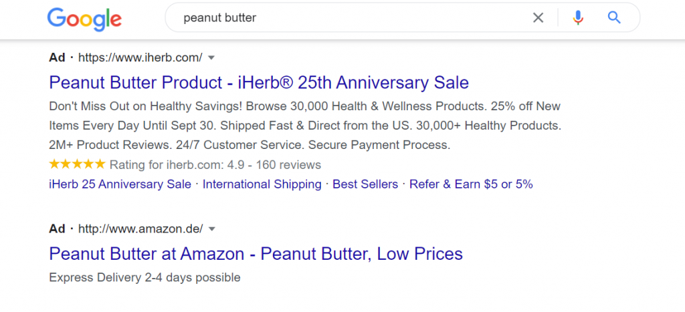The image size is (685, 312).
Task: Click Express Delivery 2-4 days description
Action: pos(144,277)
